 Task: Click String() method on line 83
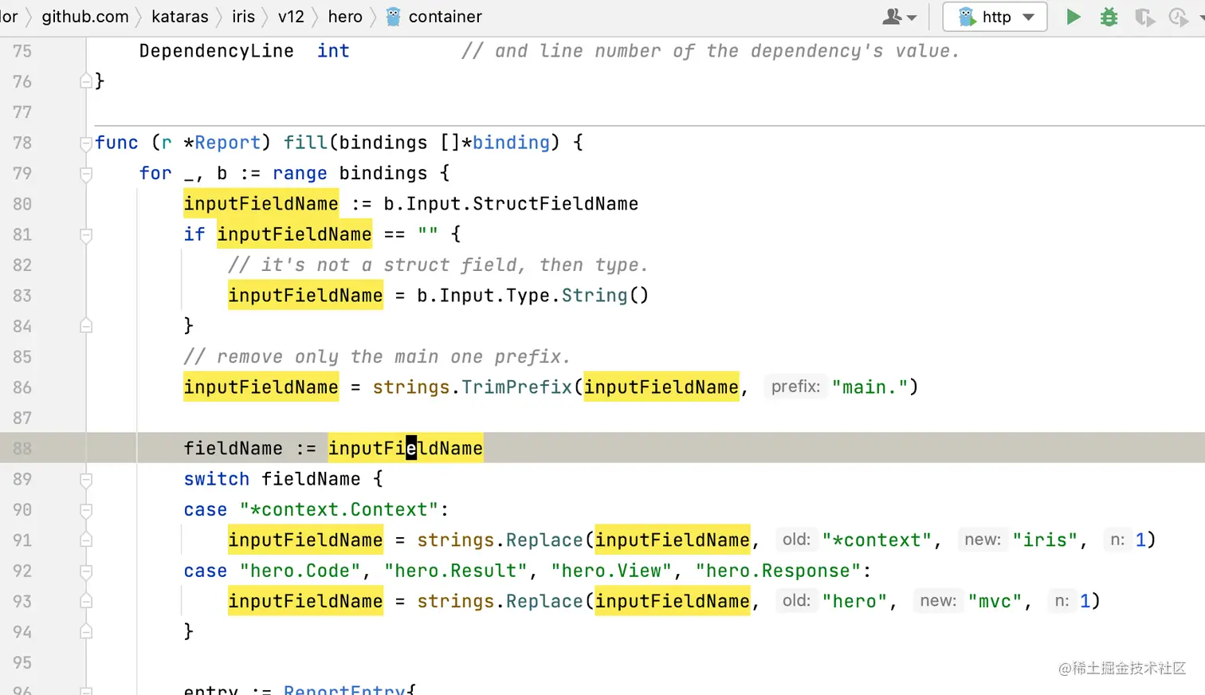[x=595, y=296]
